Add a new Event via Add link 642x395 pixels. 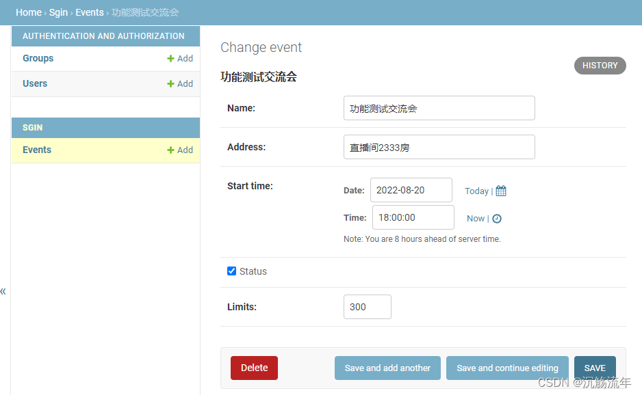[x=180, y=150]
